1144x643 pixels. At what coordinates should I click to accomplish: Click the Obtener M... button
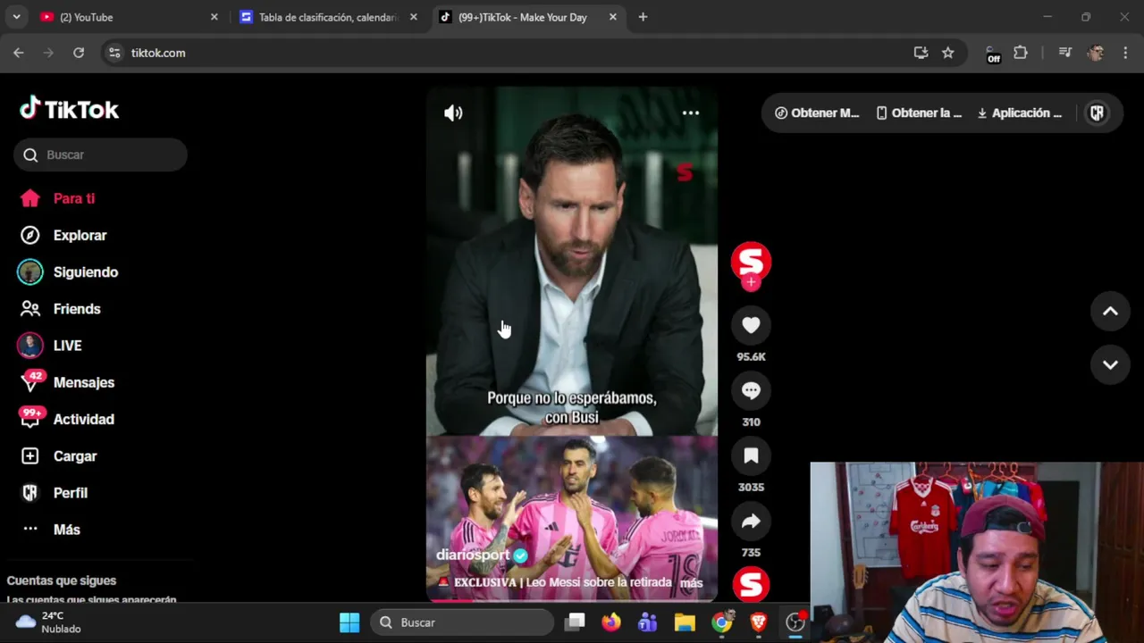[817, 113]
